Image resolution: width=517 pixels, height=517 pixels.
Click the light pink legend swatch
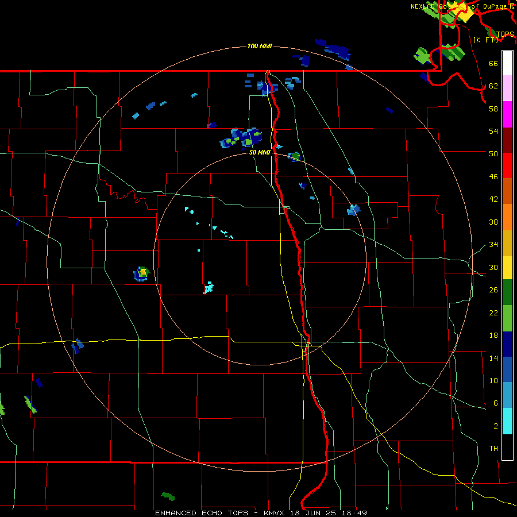click(507, 88)
